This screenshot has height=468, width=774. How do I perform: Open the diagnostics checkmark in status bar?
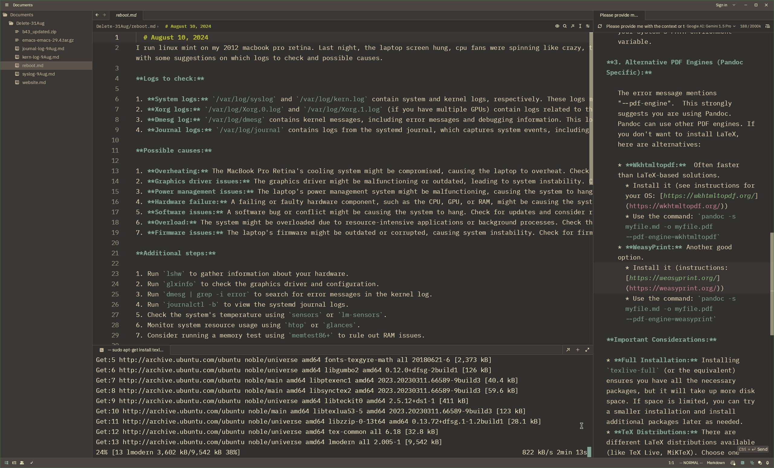coord(31,463)
